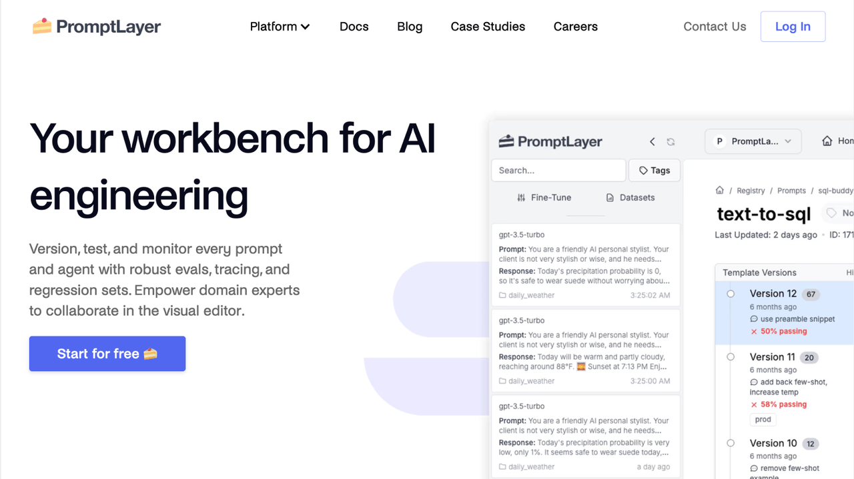Open the Fine-Tune panel

pos(544,197)
